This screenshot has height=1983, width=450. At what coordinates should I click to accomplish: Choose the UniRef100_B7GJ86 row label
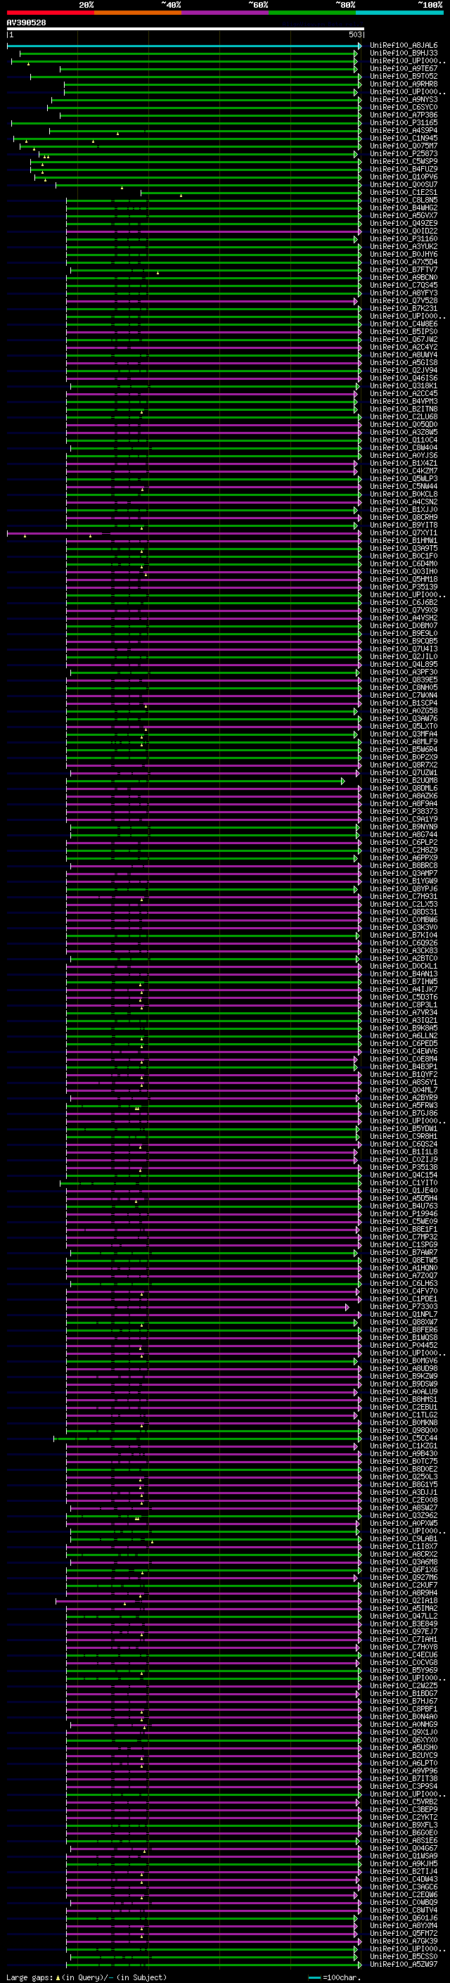point(404,1113)
